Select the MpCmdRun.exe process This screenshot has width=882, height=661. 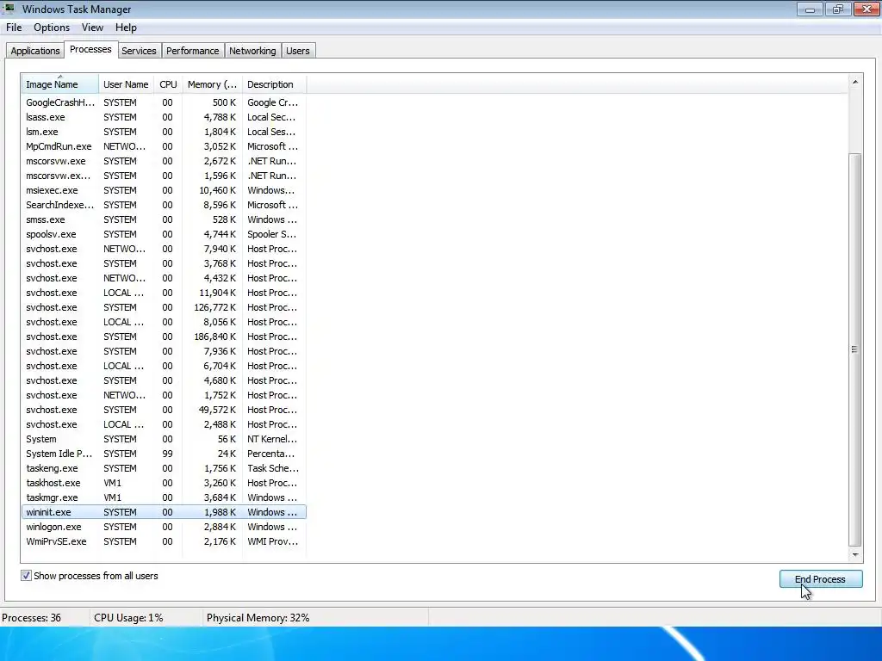coord(164,146)
